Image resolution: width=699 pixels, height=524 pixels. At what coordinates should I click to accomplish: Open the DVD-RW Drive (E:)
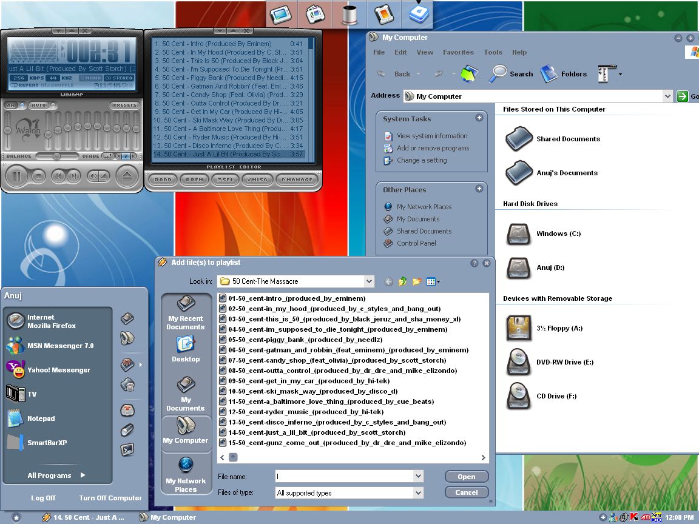pyautogui.click(x=564, y=362)
